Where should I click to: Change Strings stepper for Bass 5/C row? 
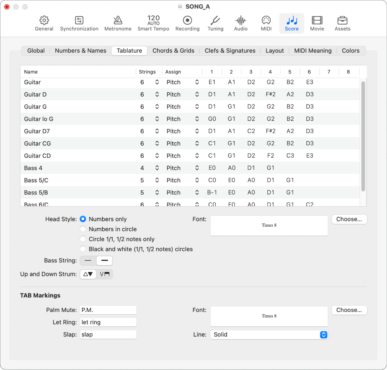tap(157, 180)
